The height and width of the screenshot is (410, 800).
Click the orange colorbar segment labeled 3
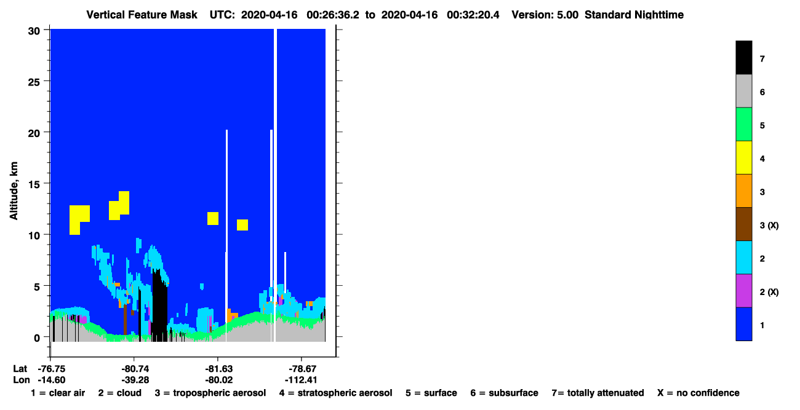pyautogui.click(x=743, y=191)
